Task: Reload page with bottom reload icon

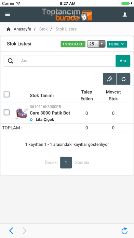Action: pos(124,231)
